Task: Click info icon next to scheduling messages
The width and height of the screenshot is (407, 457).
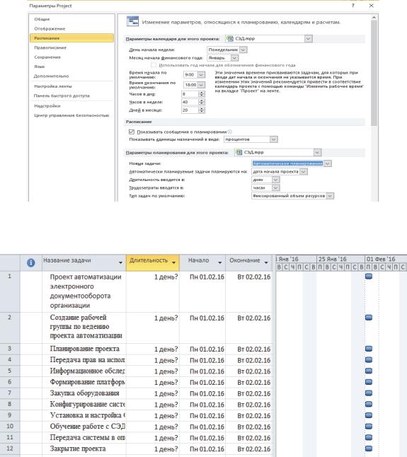Action: [230, 132]
